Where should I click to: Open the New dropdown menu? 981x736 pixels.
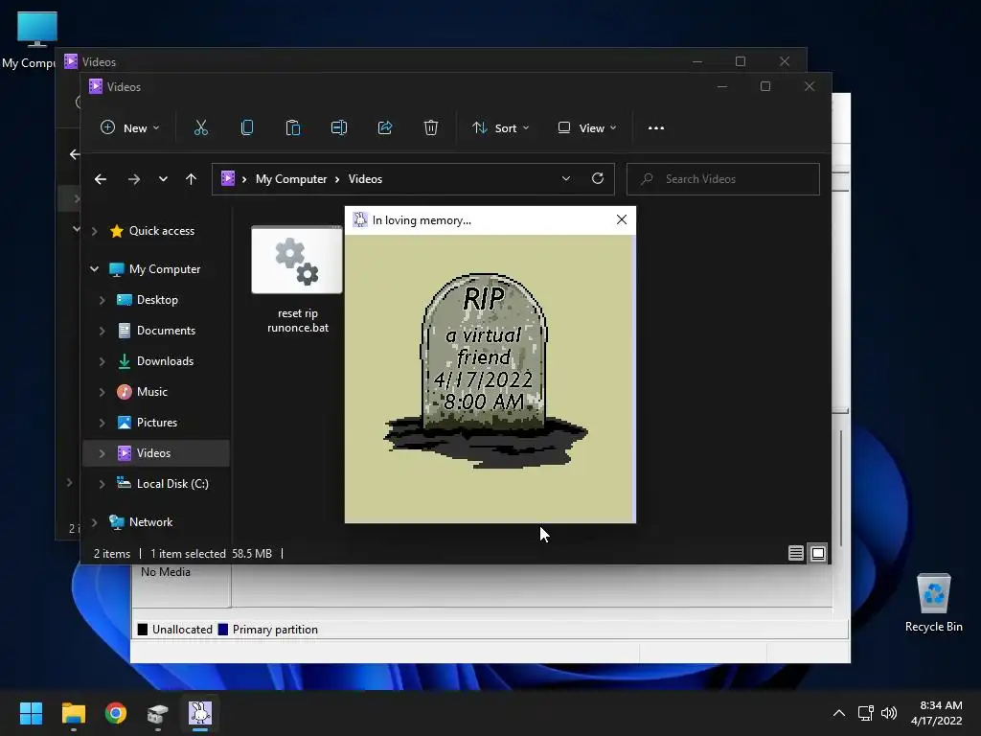[129, 127]
